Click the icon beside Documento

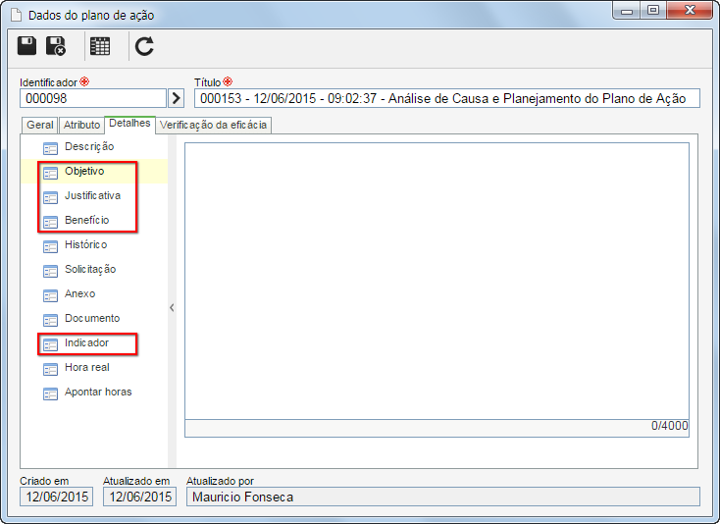[50, 320]
